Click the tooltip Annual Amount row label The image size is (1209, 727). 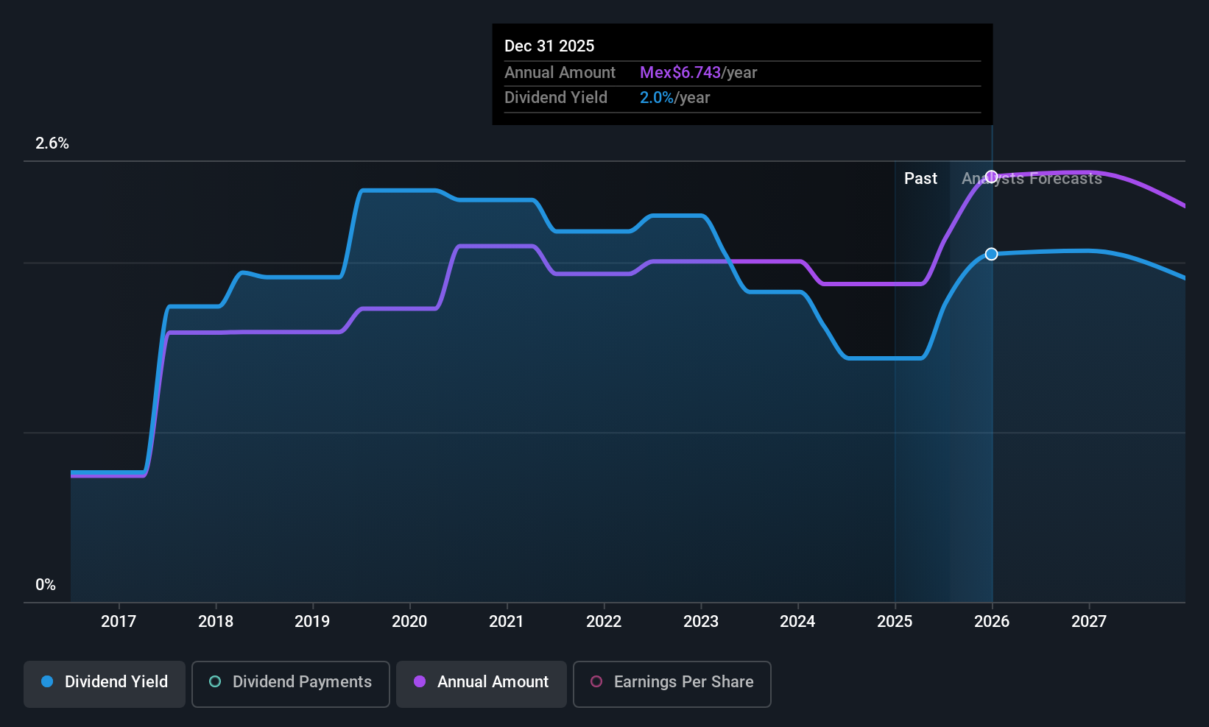click(x=560, y=72)
